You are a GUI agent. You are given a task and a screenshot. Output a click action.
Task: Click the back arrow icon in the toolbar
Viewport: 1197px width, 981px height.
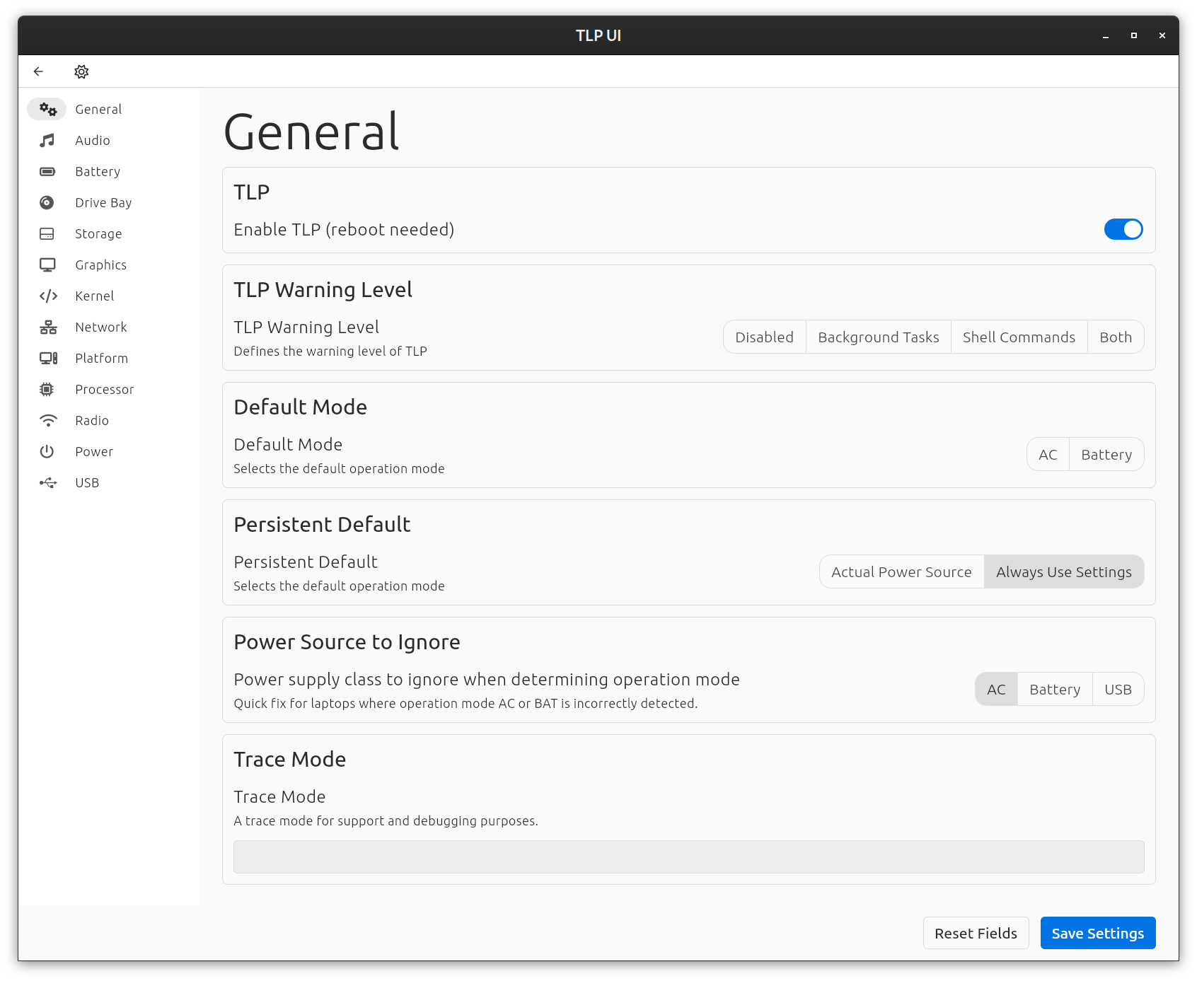coord(38,71)
